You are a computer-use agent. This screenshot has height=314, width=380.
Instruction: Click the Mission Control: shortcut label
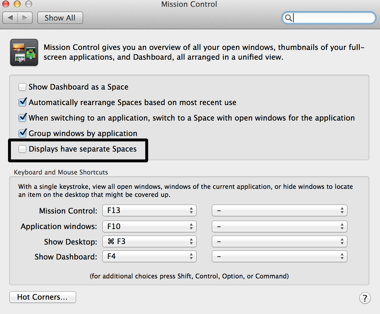(x=68, y=211)
